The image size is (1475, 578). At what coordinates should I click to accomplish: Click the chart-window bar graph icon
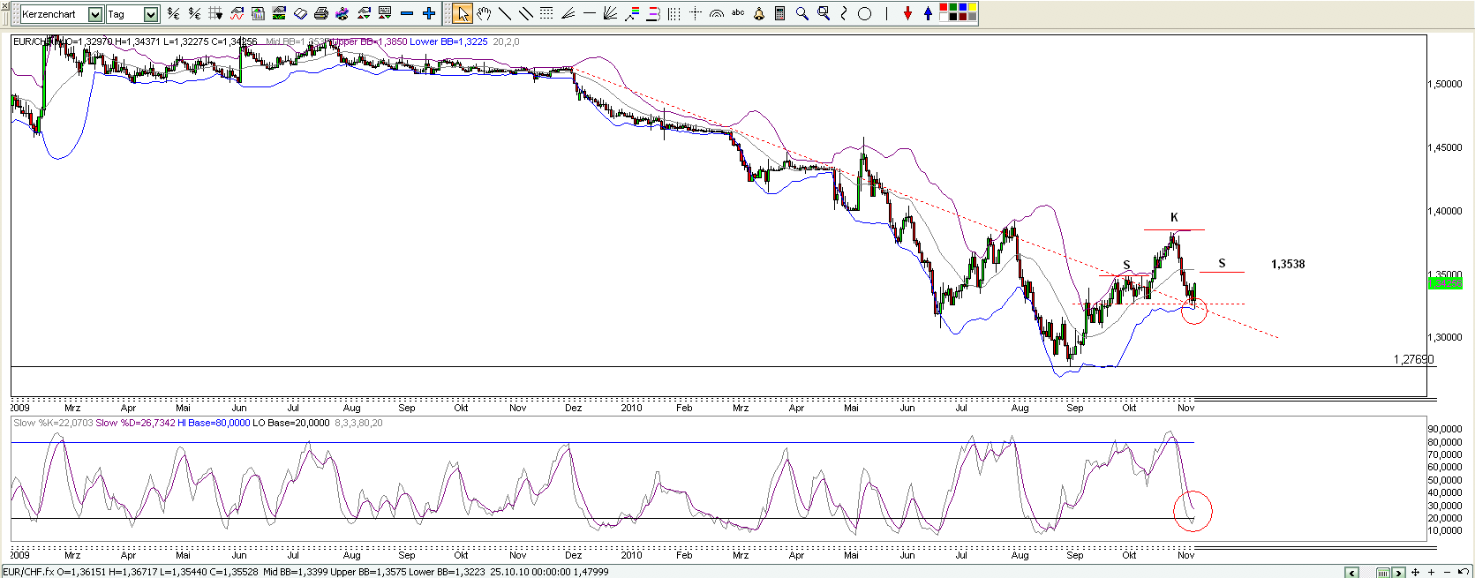coord(258,13)
